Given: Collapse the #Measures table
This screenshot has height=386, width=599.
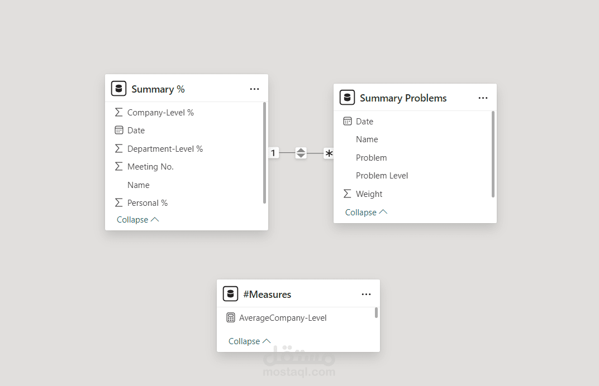Looking at the screenshot, I should (x=249, y=341).
